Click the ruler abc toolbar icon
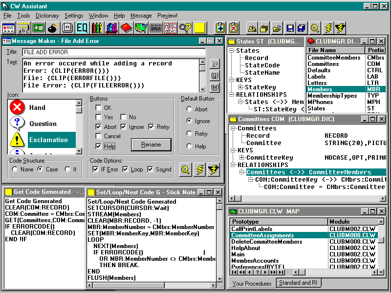The image size is (391, 293). click(23, 28)
